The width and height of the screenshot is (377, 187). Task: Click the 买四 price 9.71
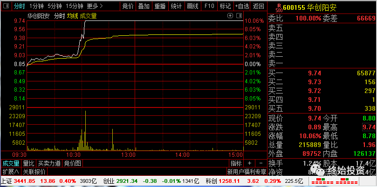click(315, 100)
